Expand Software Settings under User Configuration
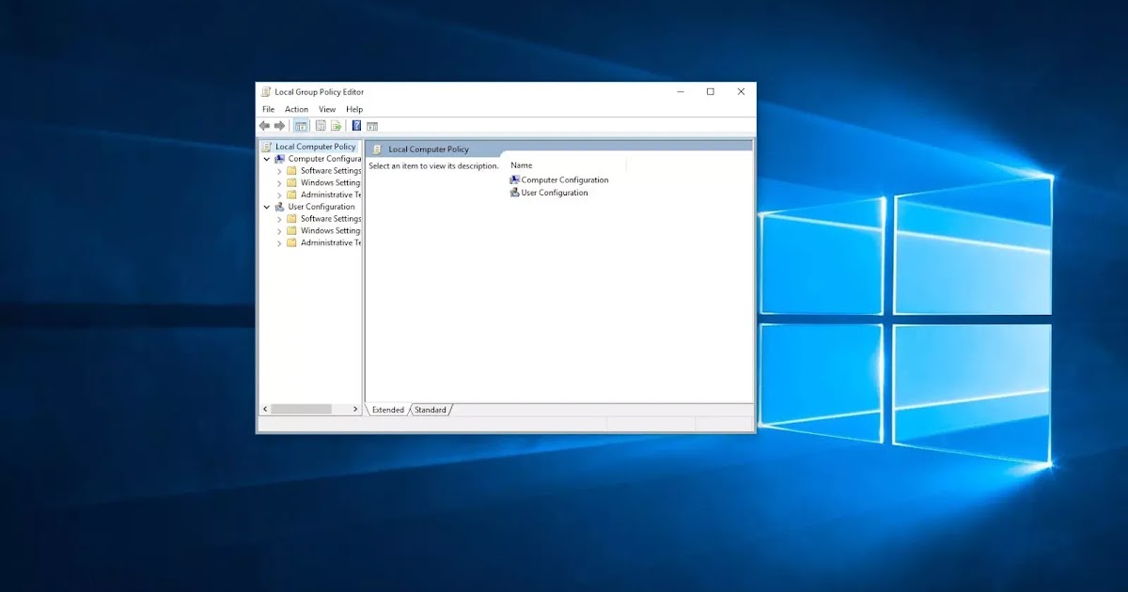 click(x=279, y=219)
